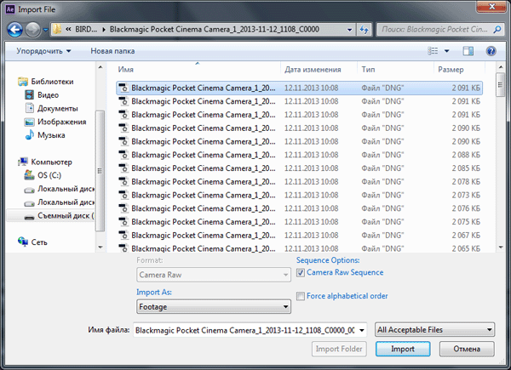Viewport: 511px width, 370px height.
Task: Close the Import File dialog
Action: pos(491,7)
